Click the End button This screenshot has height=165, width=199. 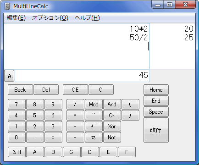click(156, 101)
